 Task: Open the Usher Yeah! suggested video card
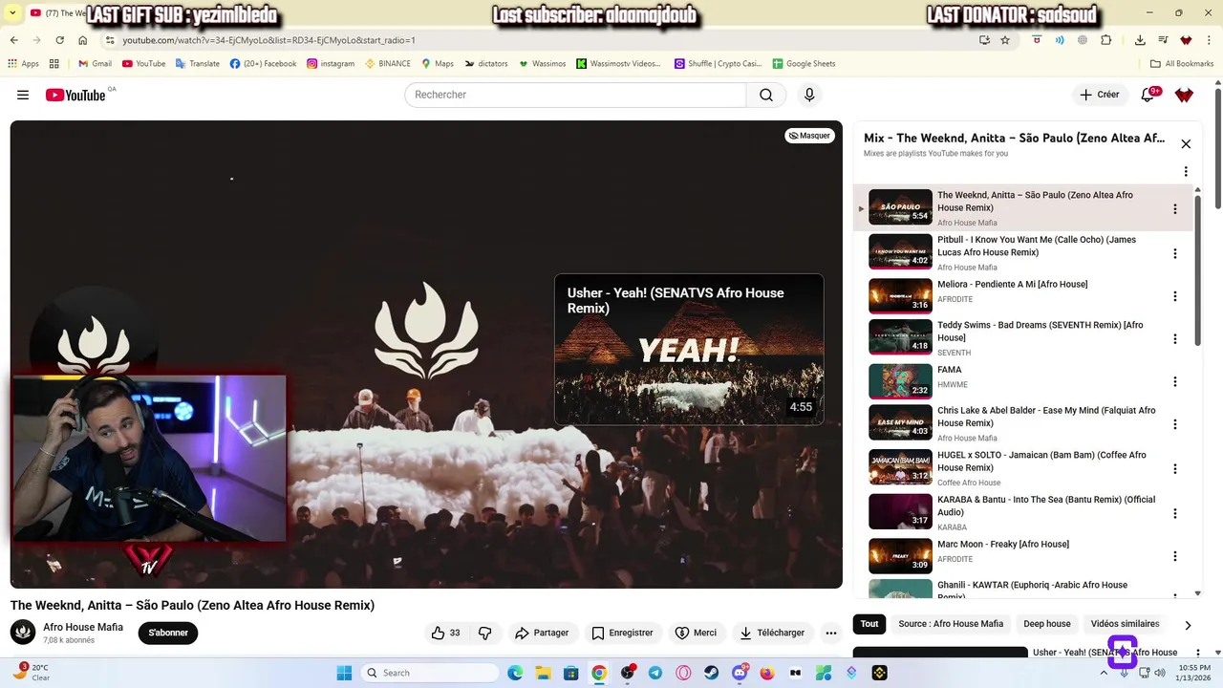click(689, 350)
